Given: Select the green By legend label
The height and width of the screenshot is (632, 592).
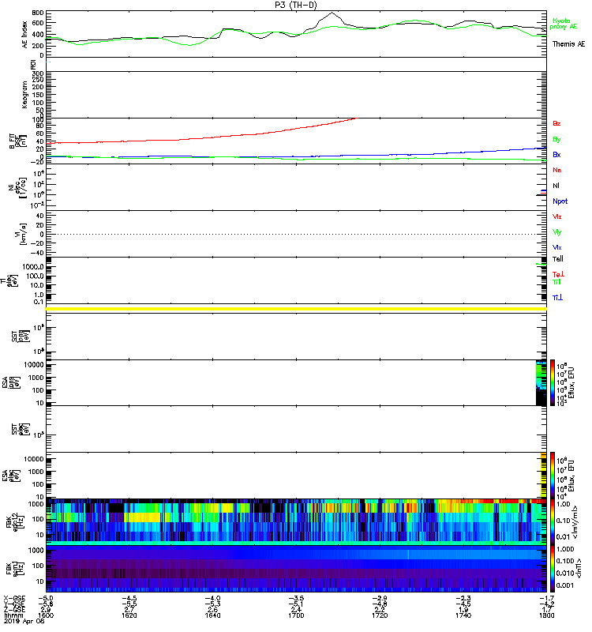Looking at the screenshot, I should point(556,140).
